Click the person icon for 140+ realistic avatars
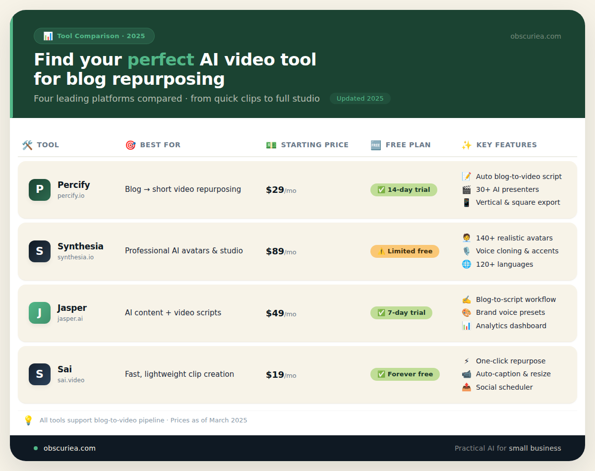Viewport: 595px width, 471px height. point(467,238)
